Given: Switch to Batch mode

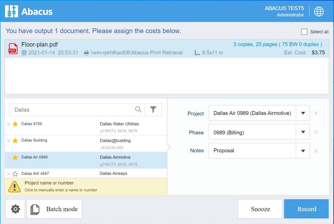Looking at the screenshot, I should [x=54, y=209].
